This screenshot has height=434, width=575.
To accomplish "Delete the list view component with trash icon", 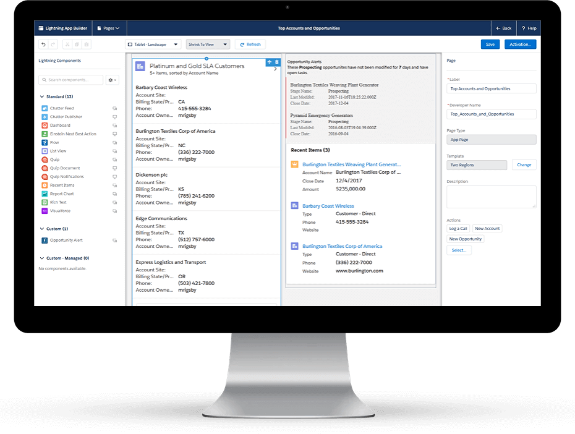I will (277, 62).
